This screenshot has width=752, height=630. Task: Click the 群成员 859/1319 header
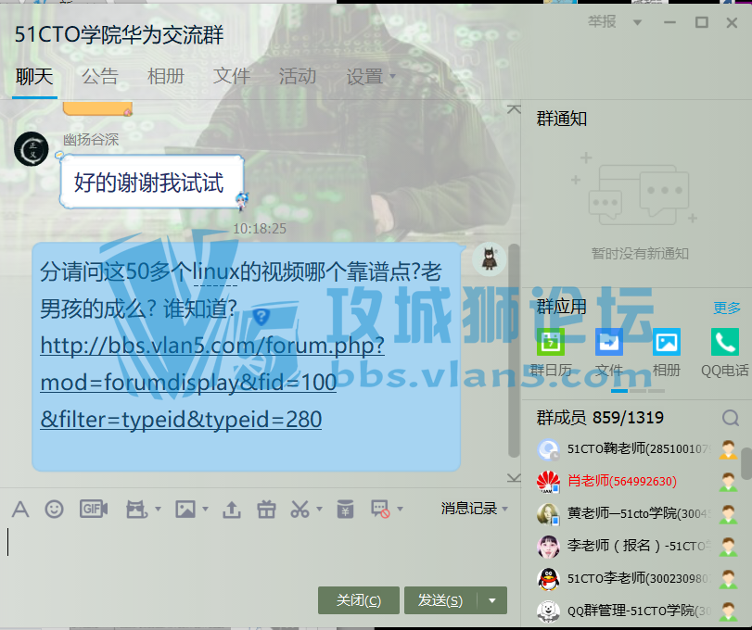click(600, 418)
